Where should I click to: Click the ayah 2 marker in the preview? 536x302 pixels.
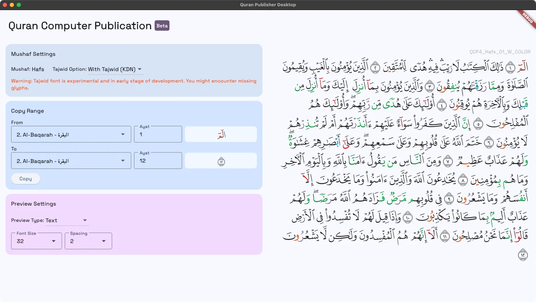[x=375, y=67]
